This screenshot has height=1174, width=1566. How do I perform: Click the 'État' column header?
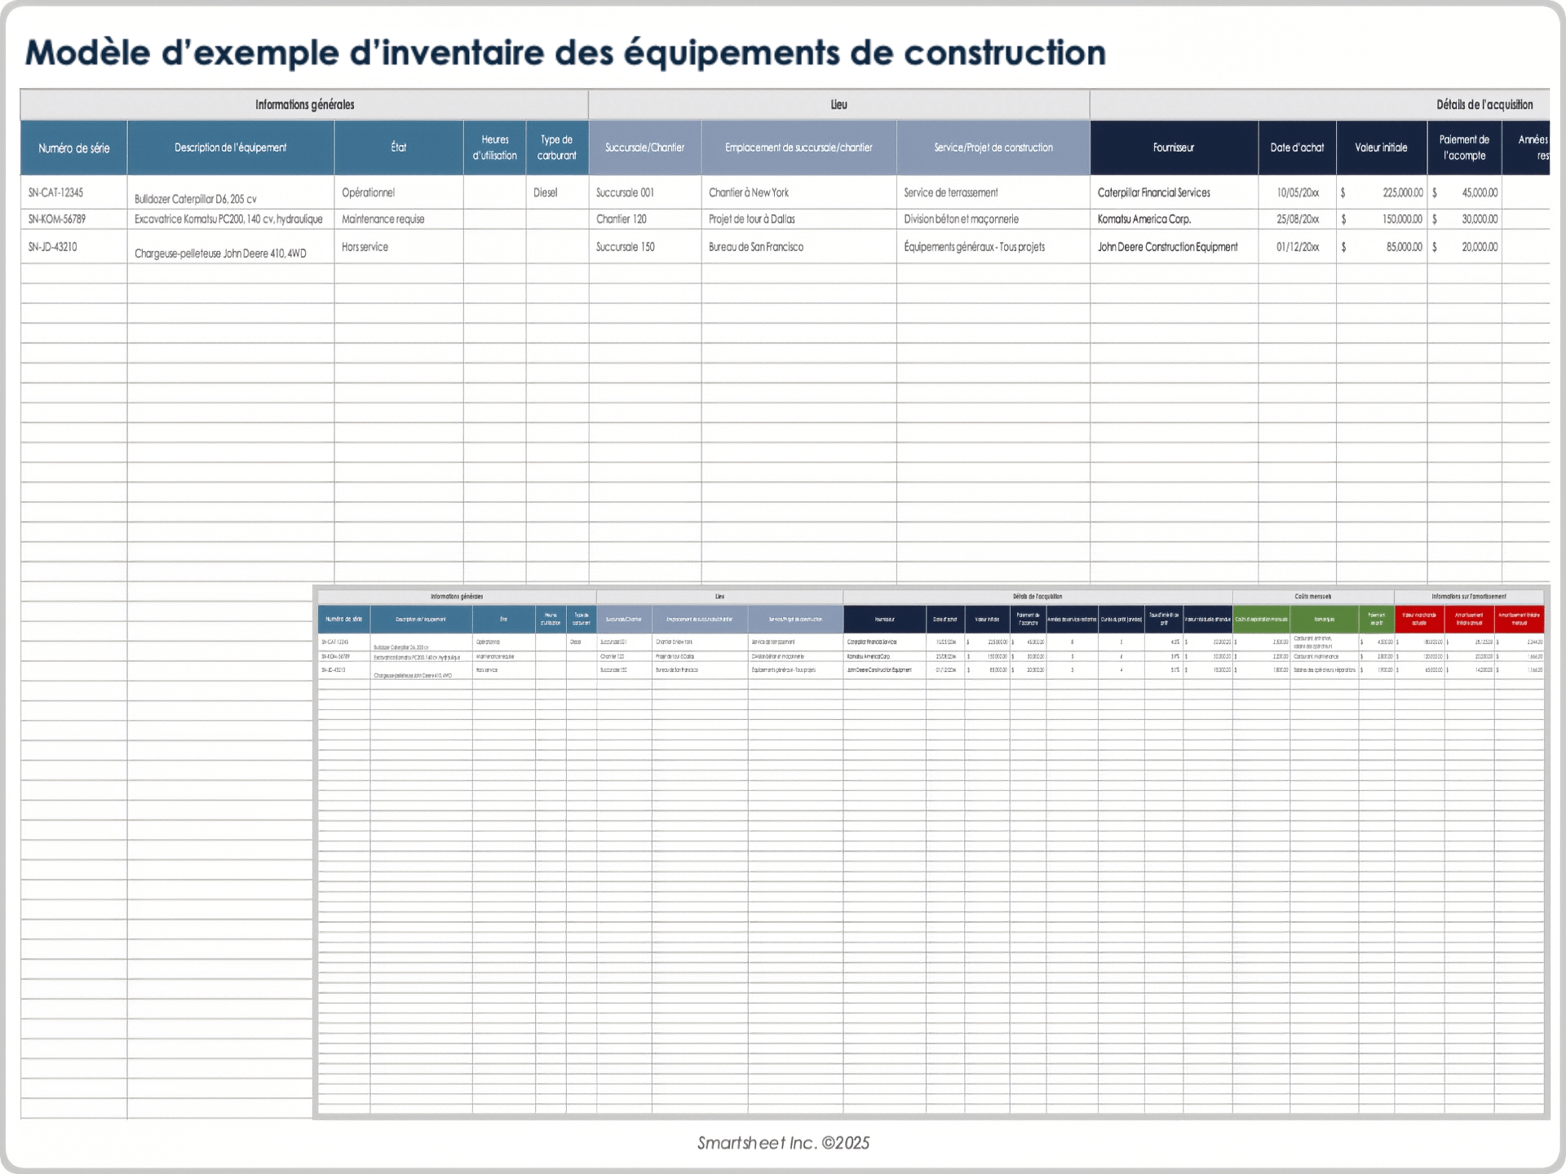coord(399,148)
